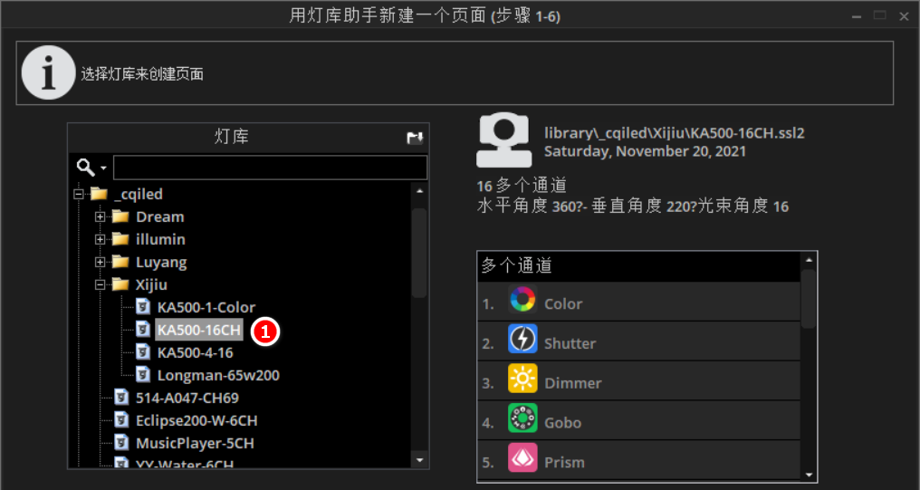The height and width of the screenshot is (490, 920).
Task: Expand the Dream folder
Action: pos(101,216)
